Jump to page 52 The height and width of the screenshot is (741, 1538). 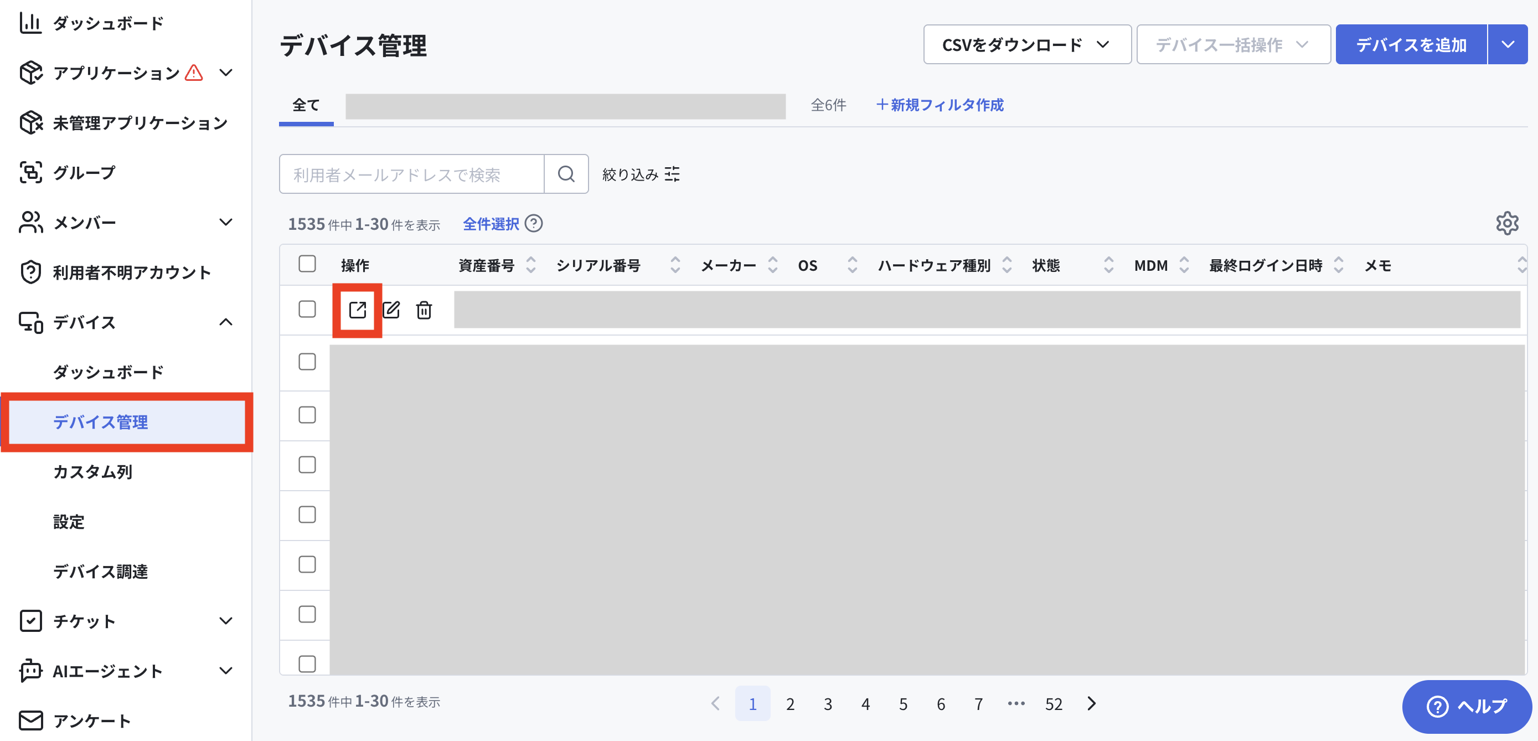click(x=1054, y=704)
